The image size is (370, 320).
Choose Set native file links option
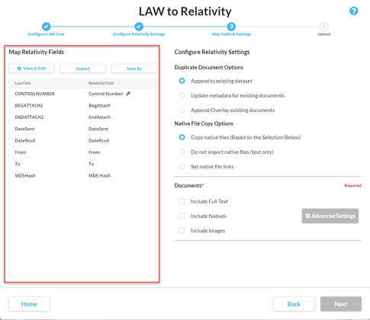click(182, 167)
